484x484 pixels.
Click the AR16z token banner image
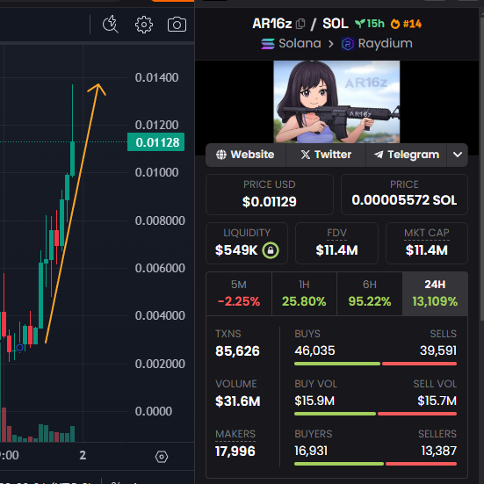[x=336, y=102]
